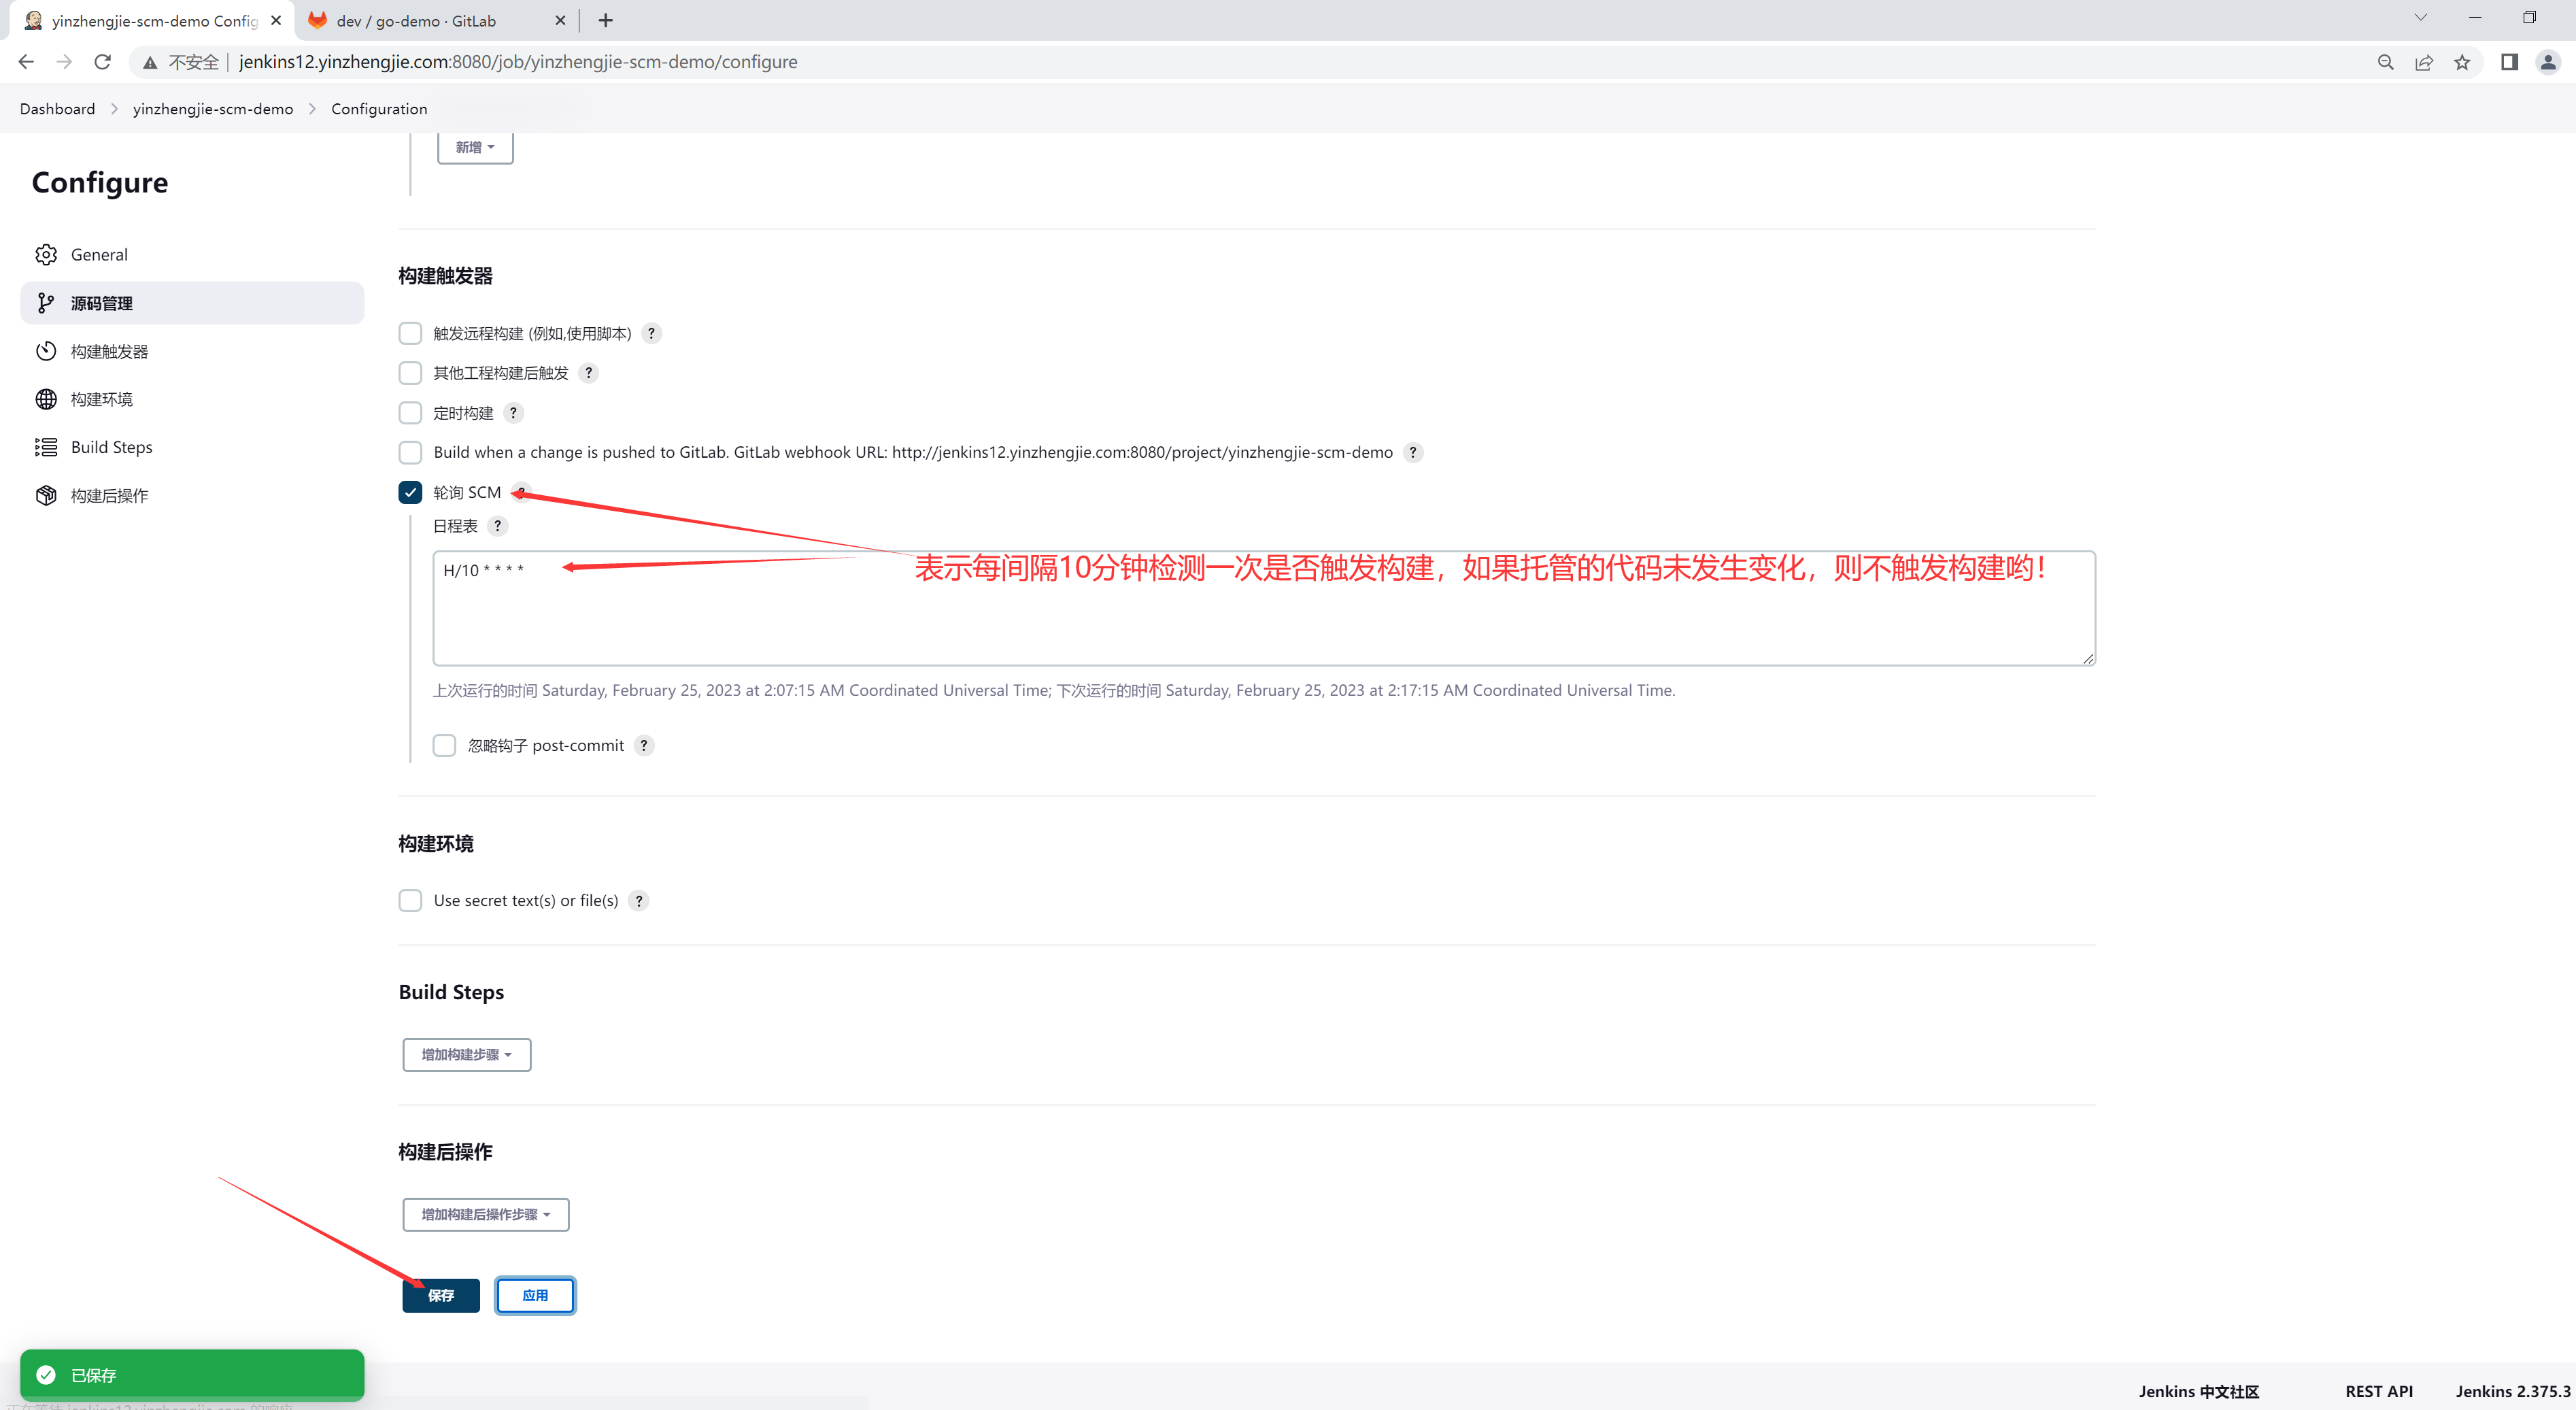
Task: Enable 触发远程构建 checkbox
Action: (410, 333)
